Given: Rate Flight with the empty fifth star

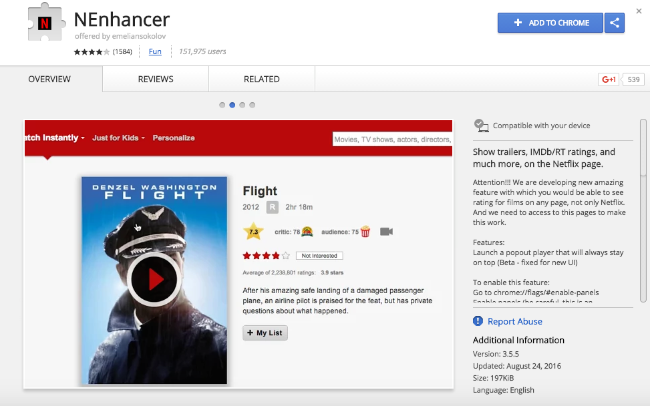Looking at the screenshot, I should 286,256.
